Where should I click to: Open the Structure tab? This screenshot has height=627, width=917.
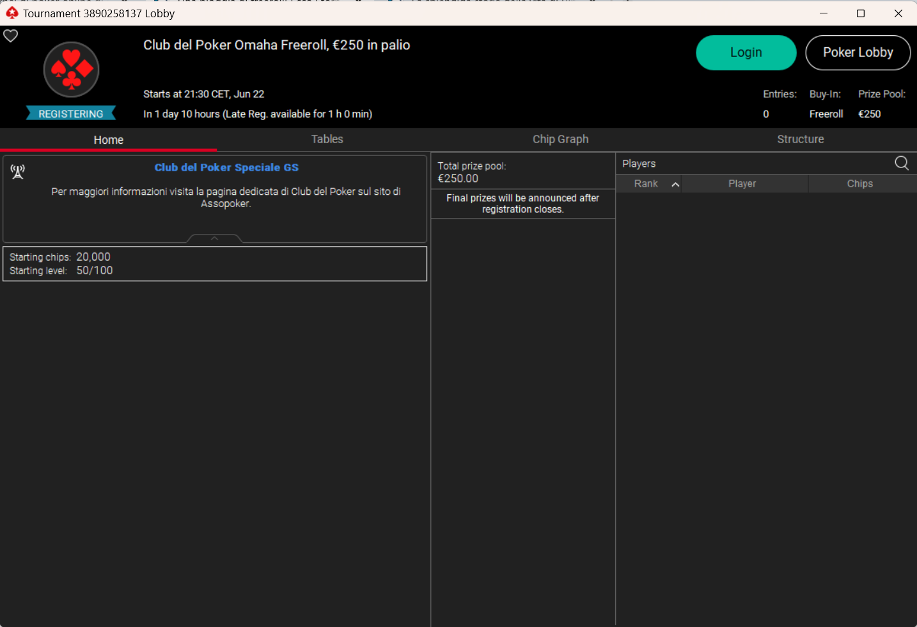tap(800, 139)
